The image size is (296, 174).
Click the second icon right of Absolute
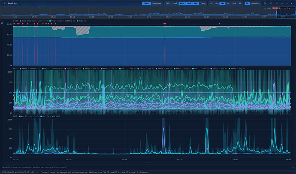click(x=271, y=3)
